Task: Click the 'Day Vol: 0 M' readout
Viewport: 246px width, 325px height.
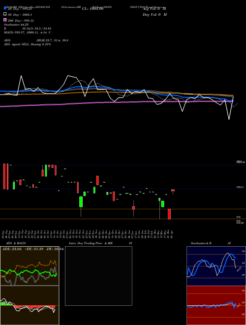Action: 154,15
